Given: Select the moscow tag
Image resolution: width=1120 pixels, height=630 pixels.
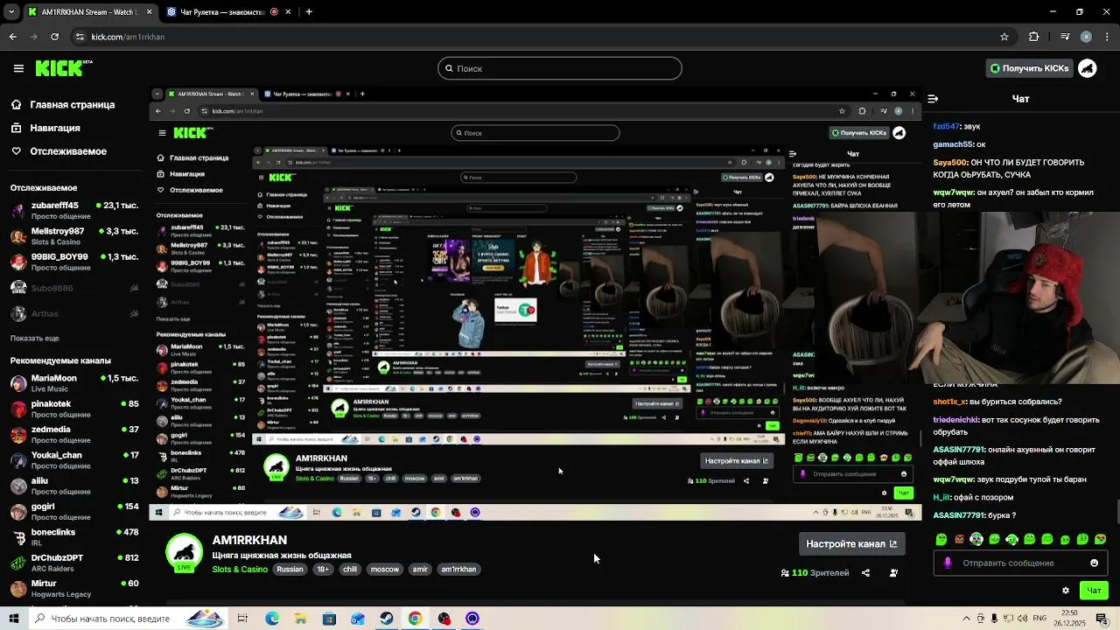Looking at the screenshot, I should tap(384, 570).
